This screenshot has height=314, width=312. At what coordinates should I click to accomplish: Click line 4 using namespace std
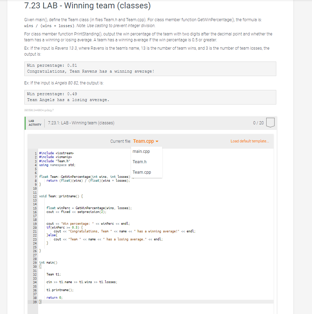coord(57,165)
